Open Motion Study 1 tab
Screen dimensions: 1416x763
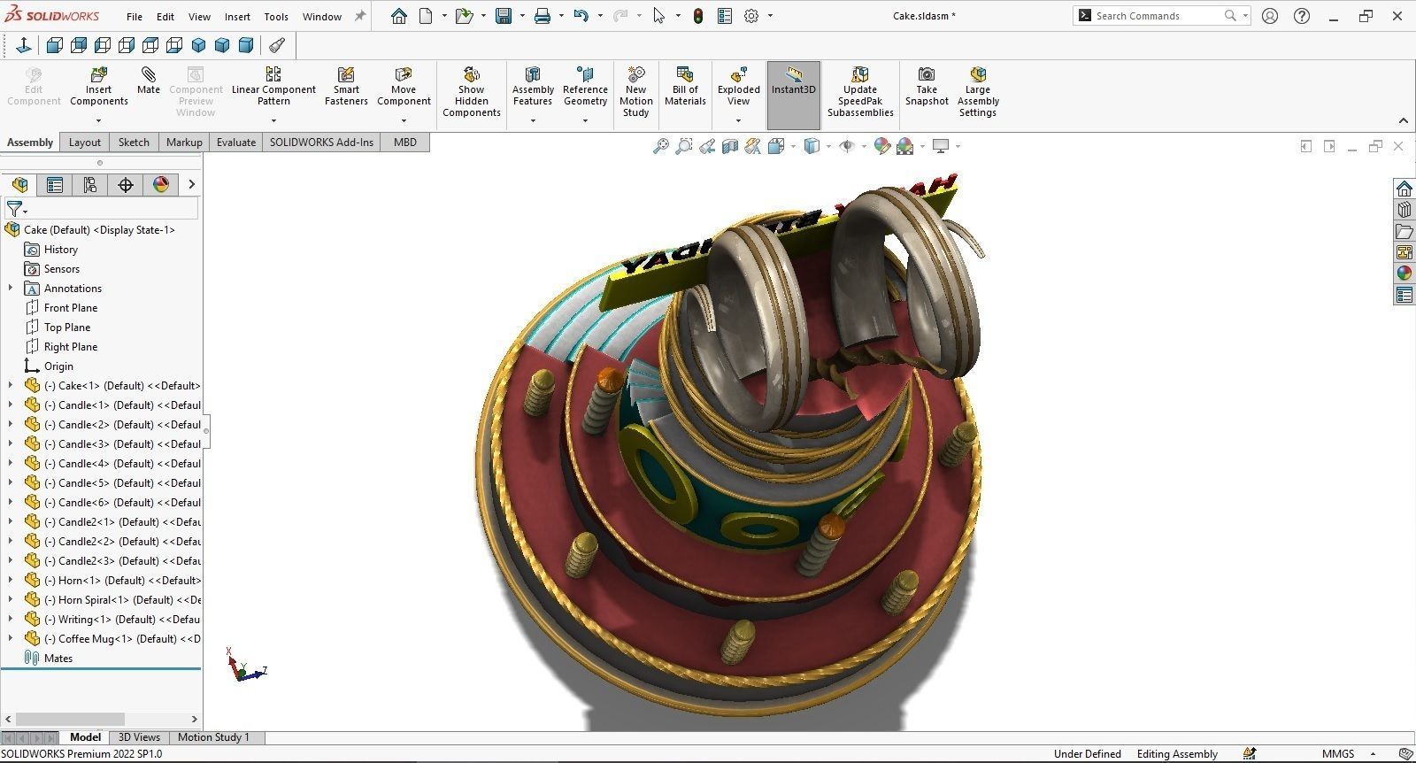click(x=213, y=737)
